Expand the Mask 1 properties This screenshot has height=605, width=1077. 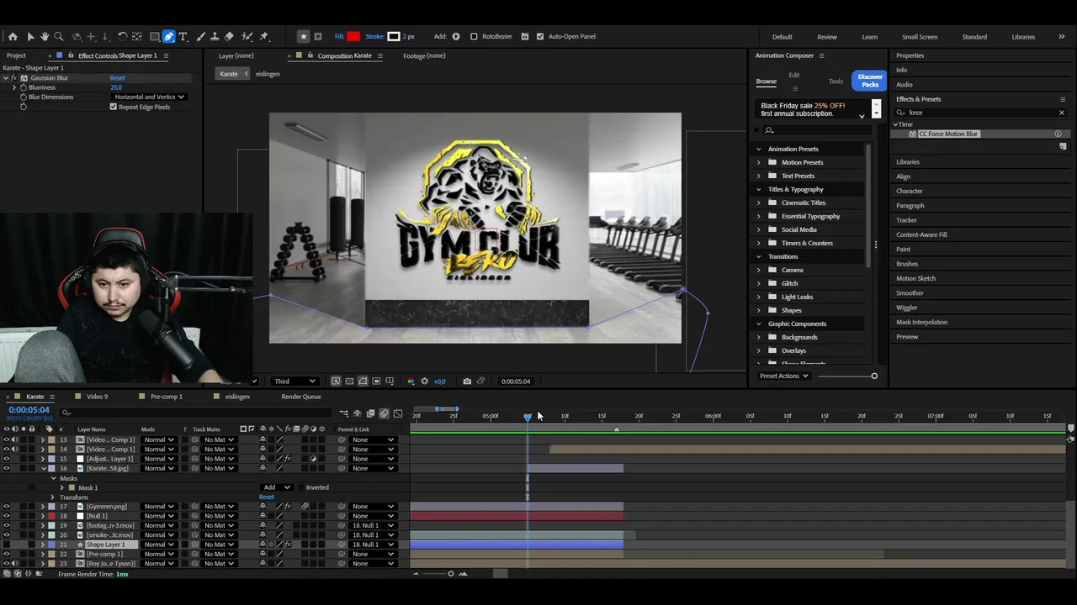tap(61, 487)
